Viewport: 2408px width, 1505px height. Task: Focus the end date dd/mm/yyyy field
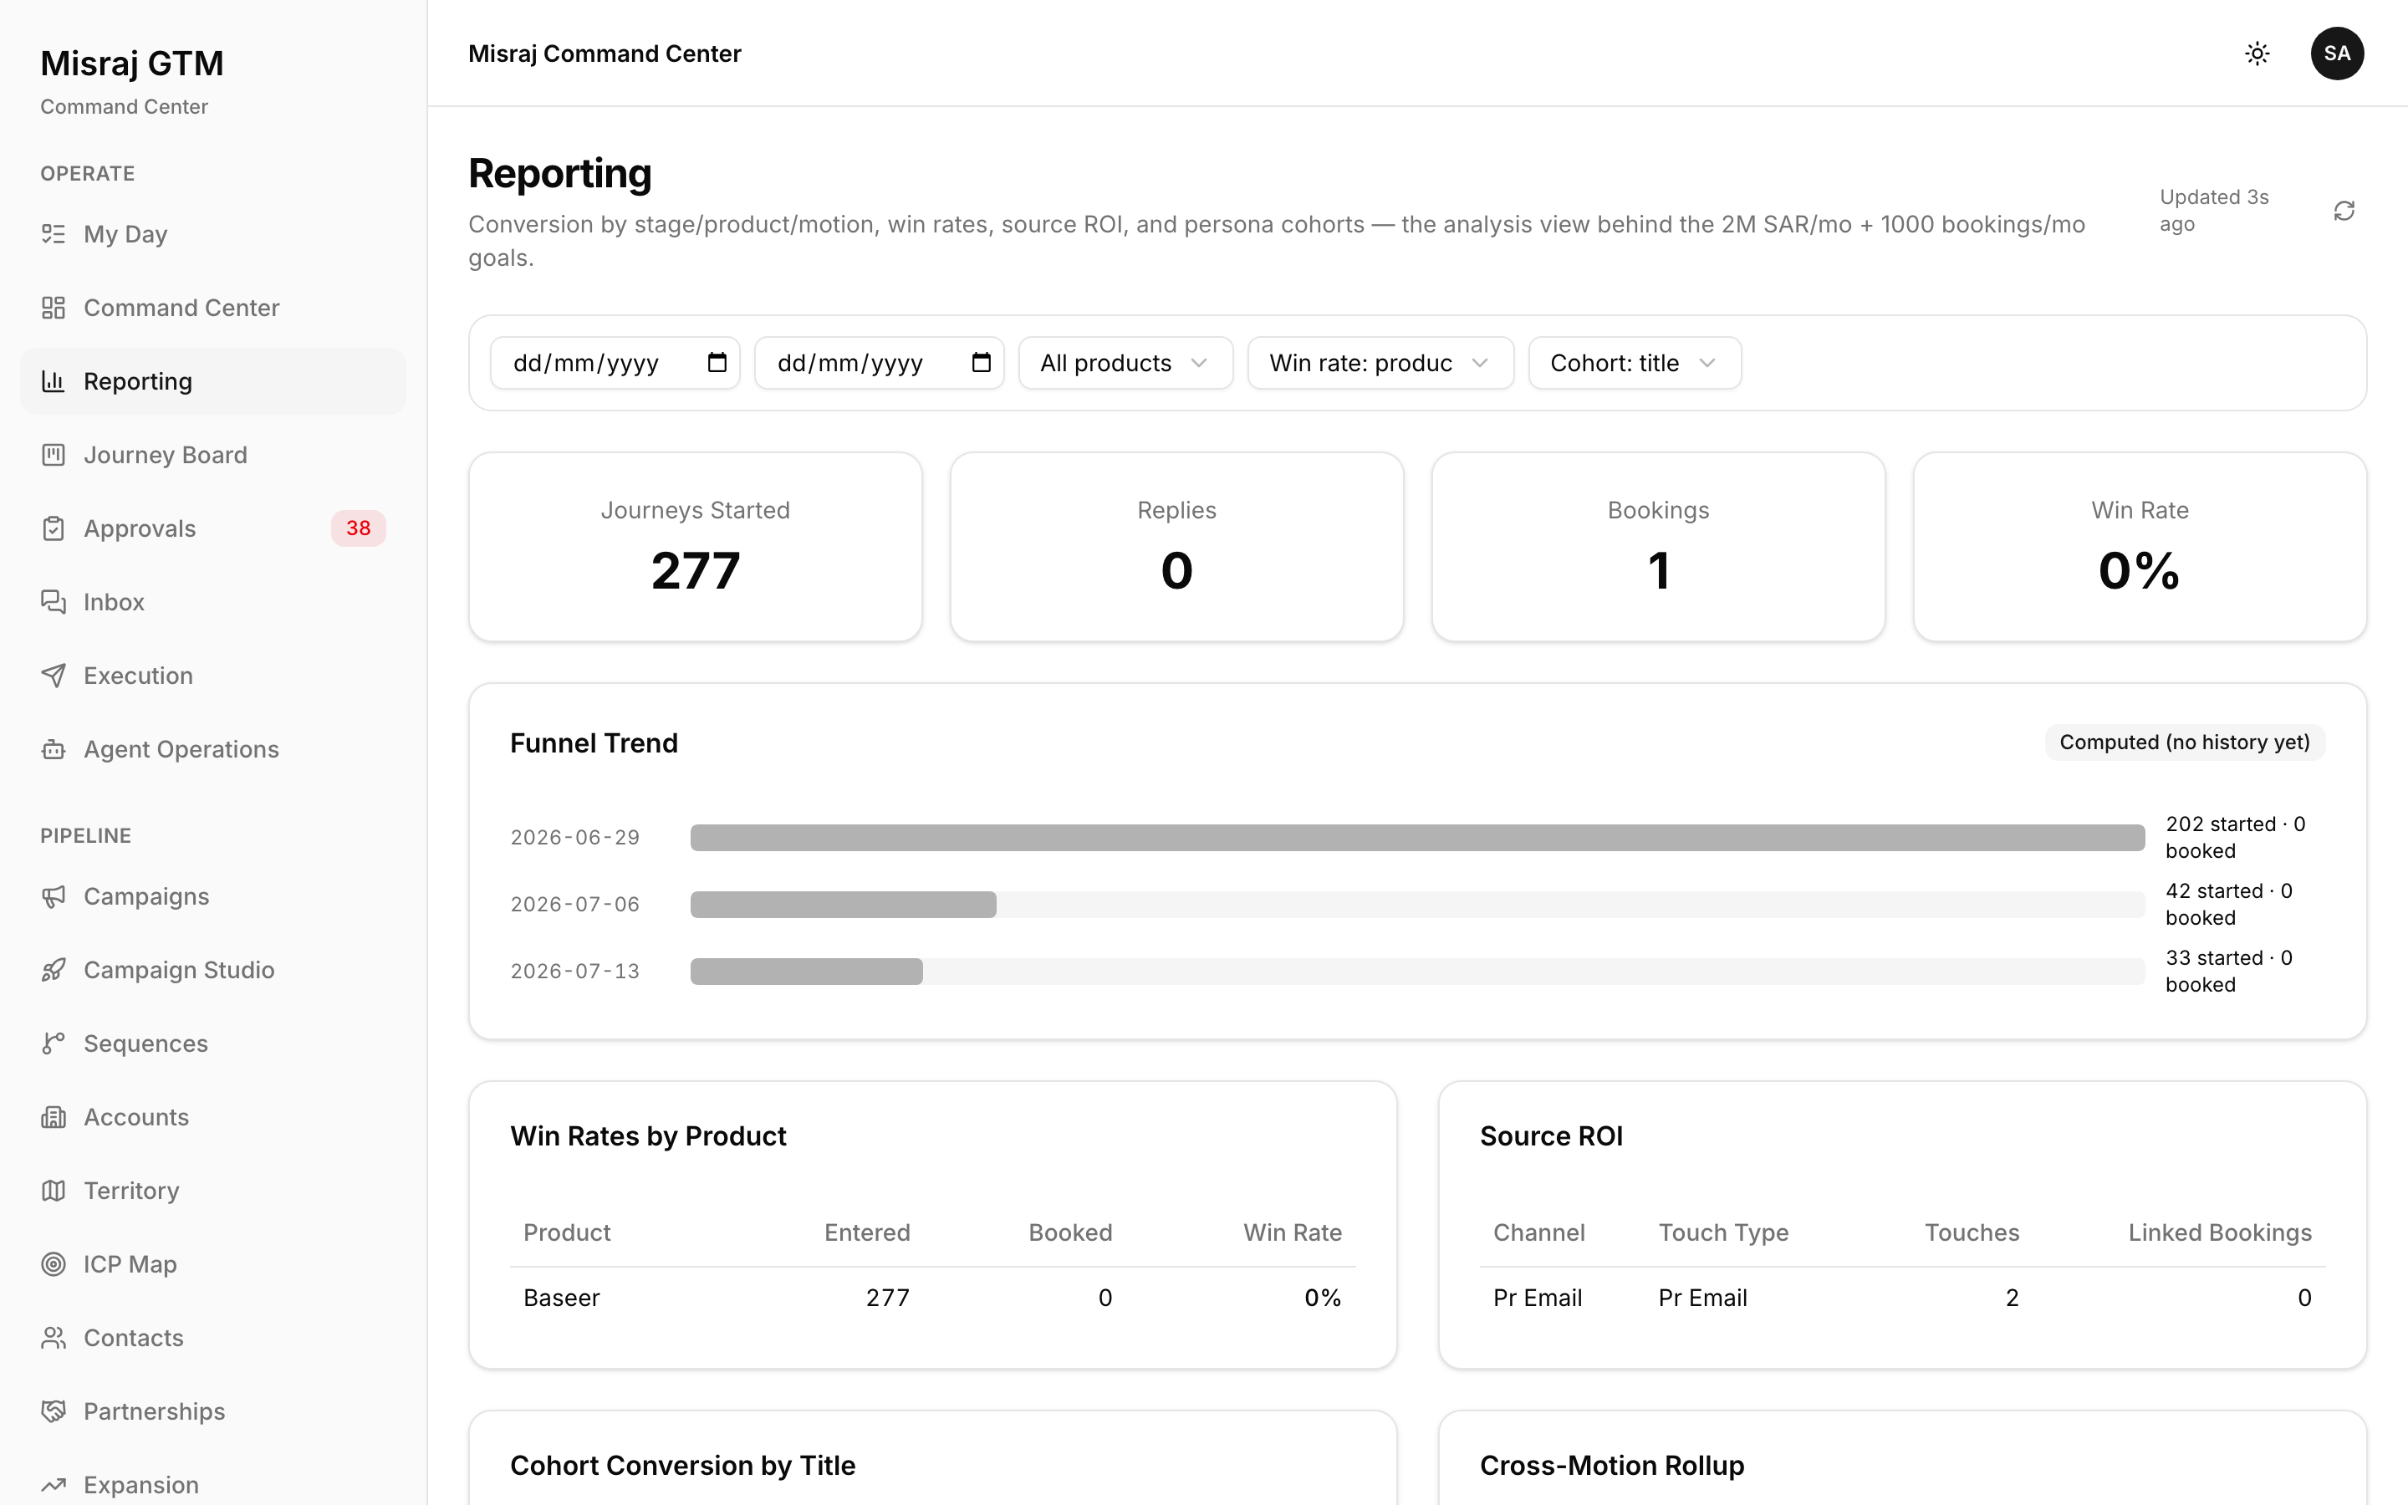(x=879, y=364)
